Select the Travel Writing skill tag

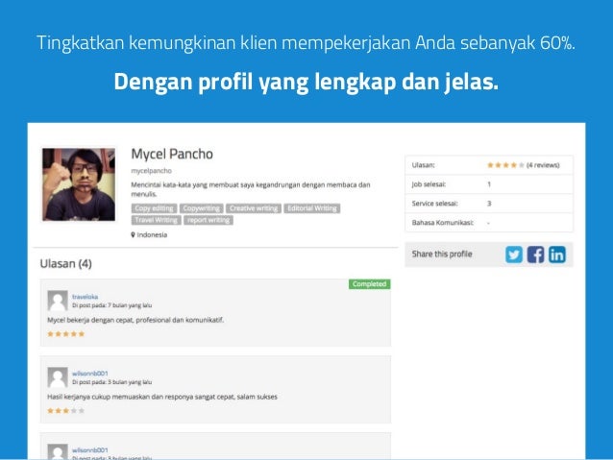pos(156,220)
